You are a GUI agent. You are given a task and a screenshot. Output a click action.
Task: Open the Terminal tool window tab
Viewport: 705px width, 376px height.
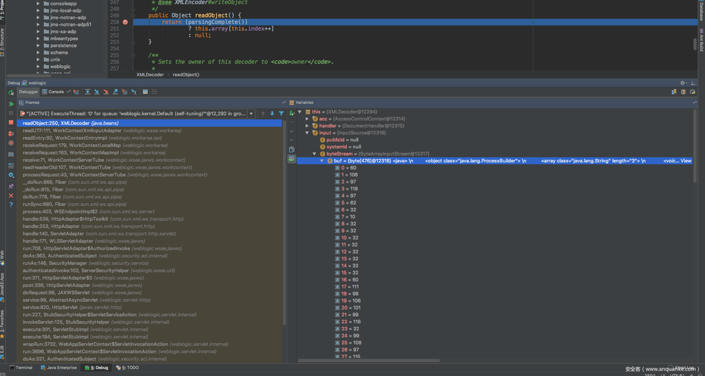click(x=21, y=368)
